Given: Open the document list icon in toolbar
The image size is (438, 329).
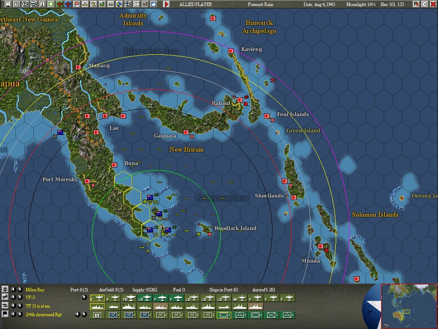Looking at the screenshot, I should click(x=17, y=4).
